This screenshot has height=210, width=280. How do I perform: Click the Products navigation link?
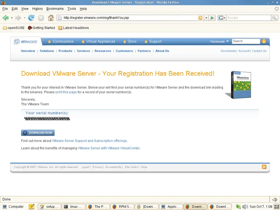tap(65, 51)
